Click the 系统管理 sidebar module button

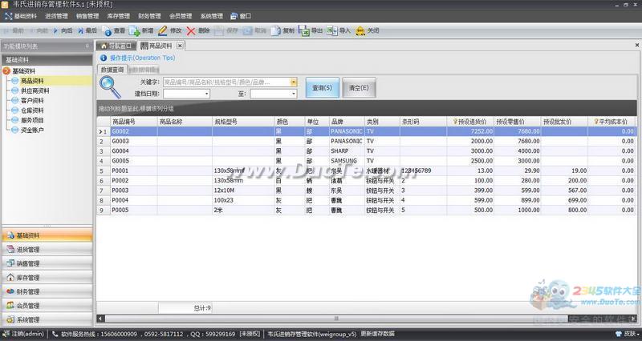47,319
